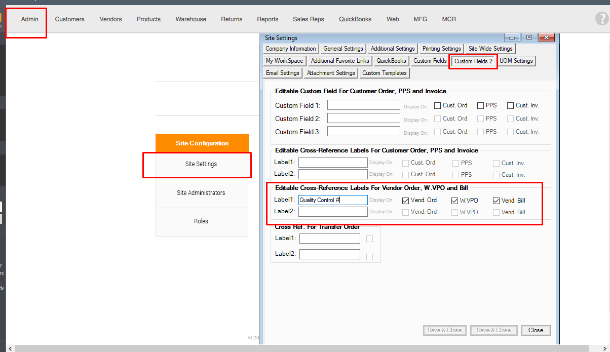This screenshot has height=352, width=610.
Task: Enable Cust. Ord. for Custom Field 1
Action: click(x=438, y=106)
